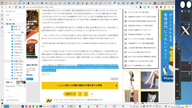Open Vivaldi settings gear
This screenshot has width=192, height=108.
pos(2,100)
